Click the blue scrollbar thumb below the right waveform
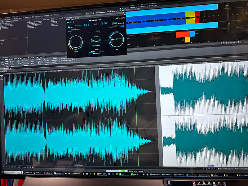This screenshot has height=186, width=248. [211, 166]
